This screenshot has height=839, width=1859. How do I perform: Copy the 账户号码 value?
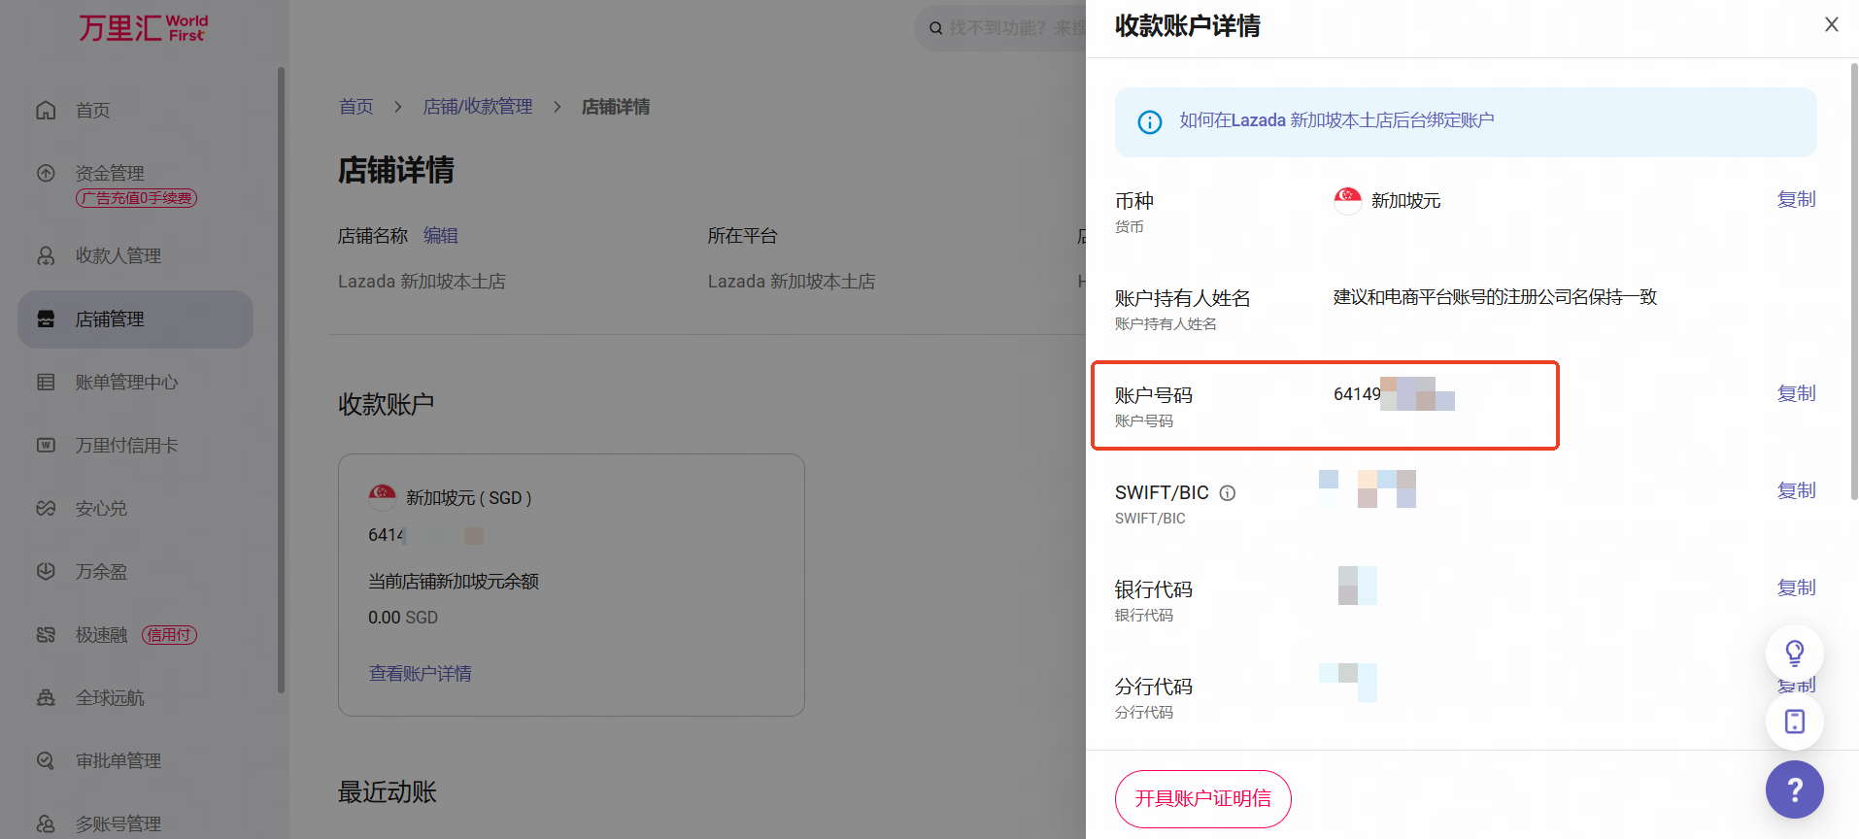pos(1797,393)
